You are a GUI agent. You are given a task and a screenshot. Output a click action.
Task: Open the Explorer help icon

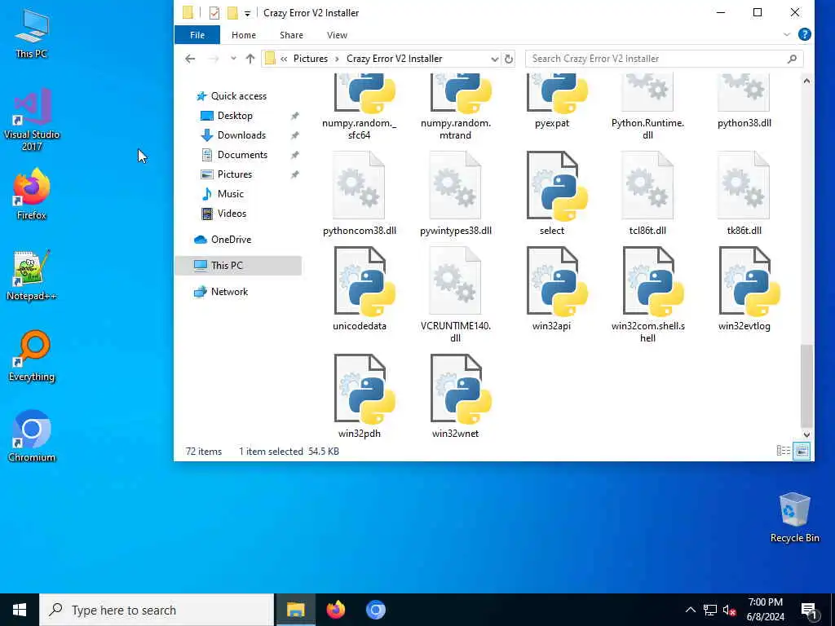point(804,34)
